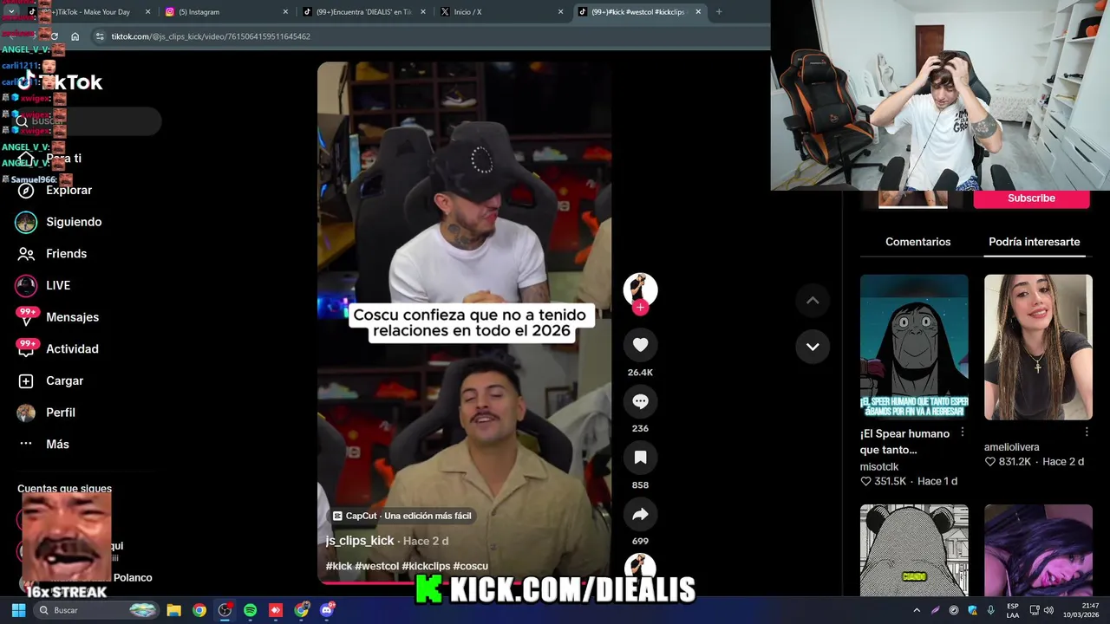
Task: Expand the Más three-dots menu
Action: pyautogui.click(x=26, y=444)
